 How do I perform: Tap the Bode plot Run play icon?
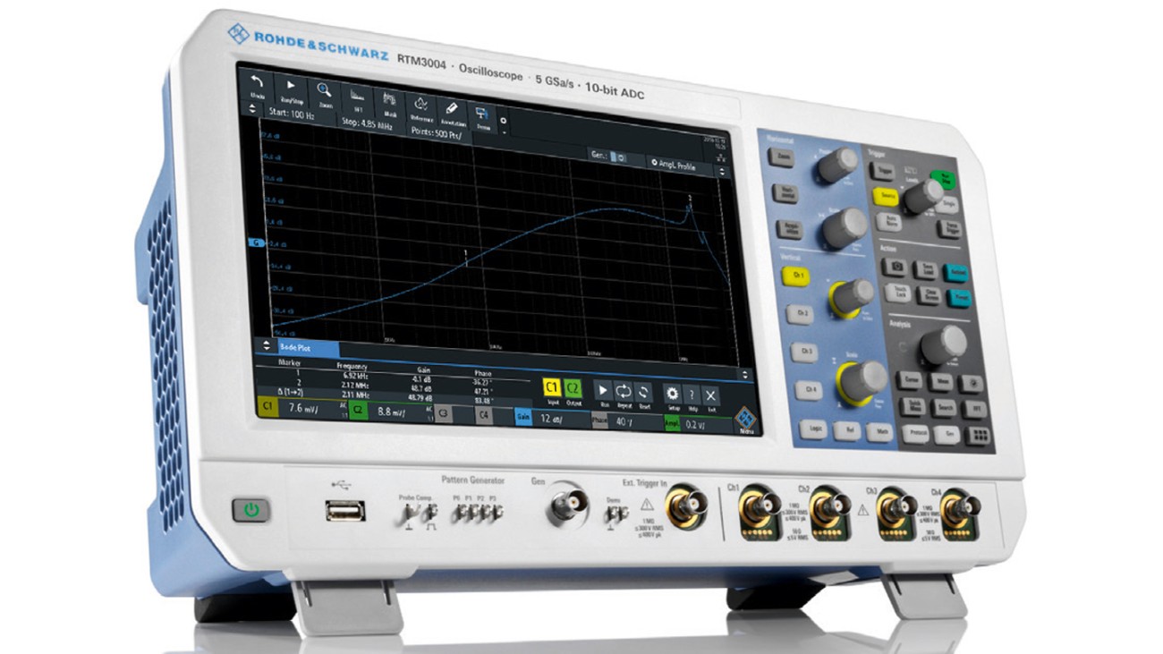[x=603, y=392]
